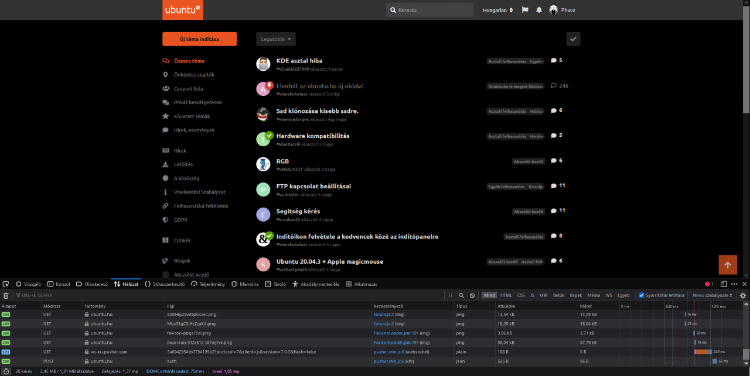Expand the Nincs szabályozás throttling dropdown
750x376 pixels.
(x=712, y=295)
